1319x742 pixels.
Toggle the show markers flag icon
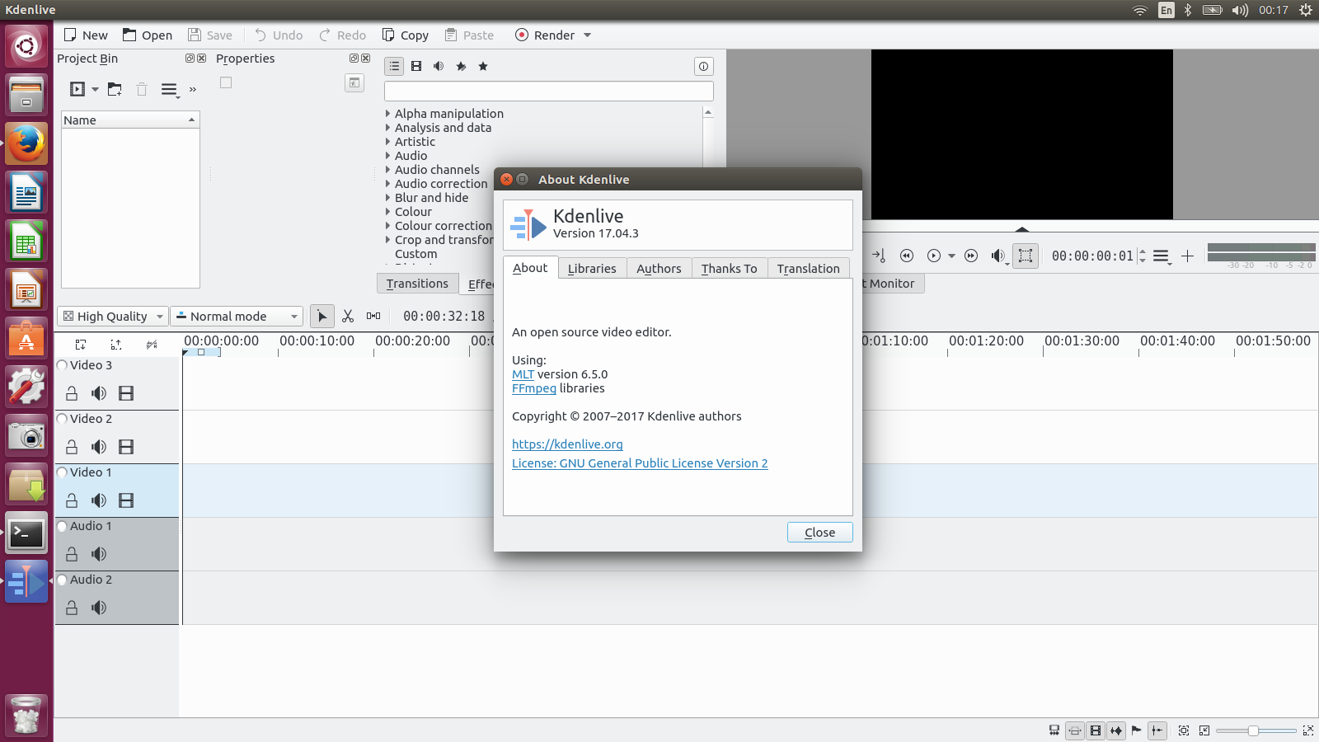[x=1137, y=730]
